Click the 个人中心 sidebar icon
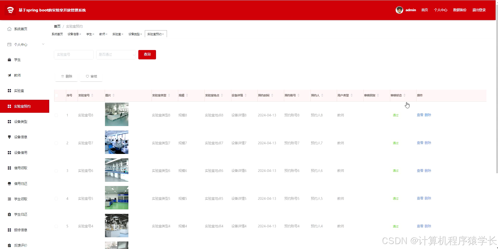498x249 pixels. (9, 45)
